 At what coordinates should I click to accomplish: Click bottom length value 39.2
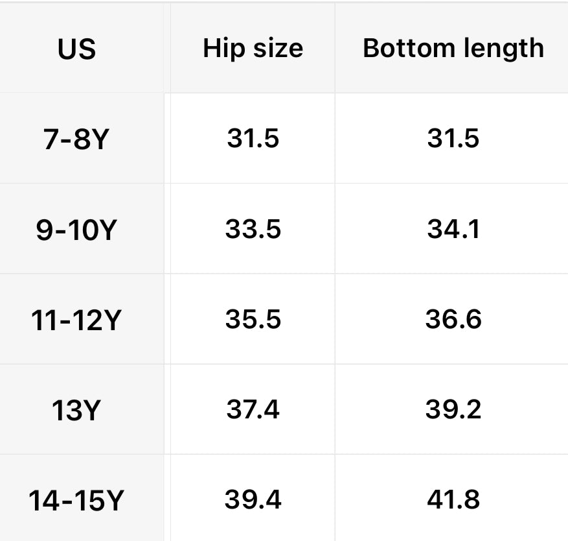pos(453,409)
